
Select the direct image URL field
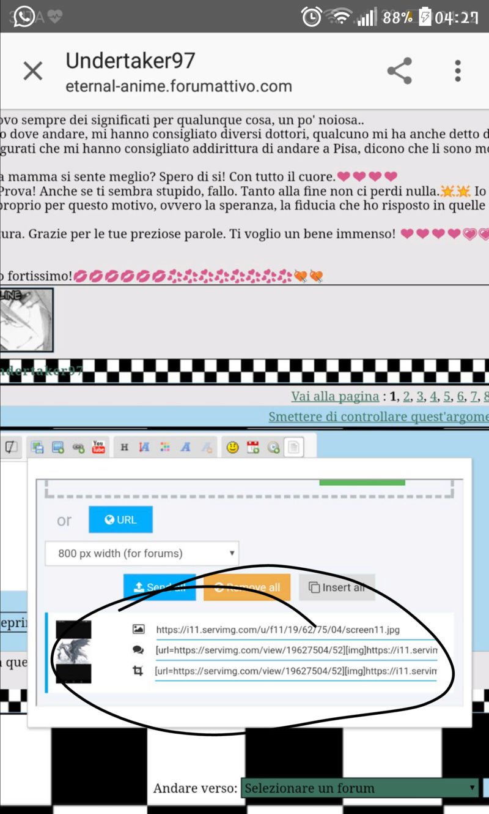pyautogui.click(x=296, y=630)
